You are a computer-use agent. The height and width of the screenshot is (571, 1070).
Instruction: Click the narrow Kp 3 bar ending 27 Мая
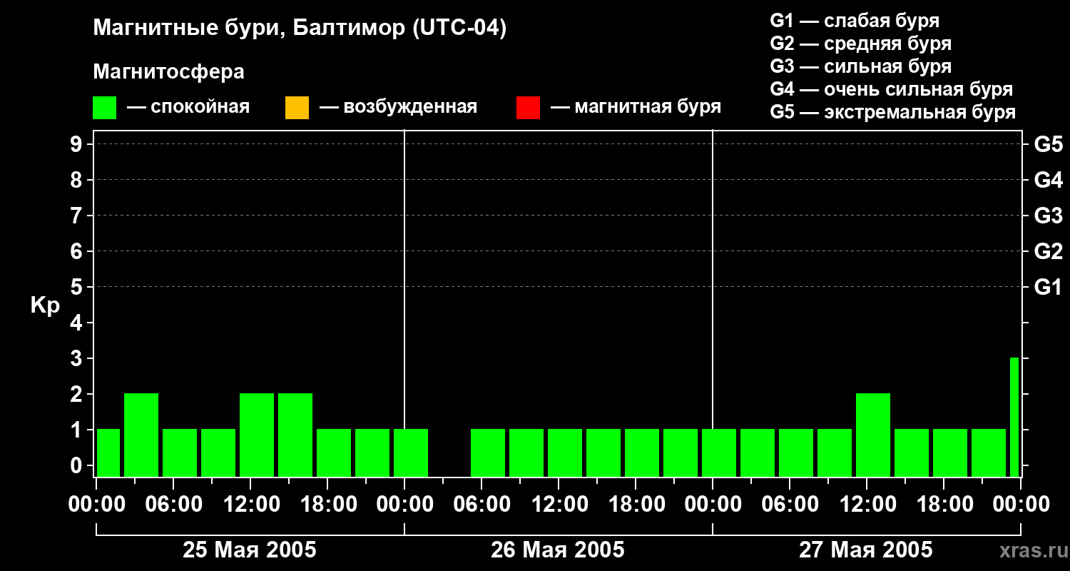click(x=1014, y=417)
